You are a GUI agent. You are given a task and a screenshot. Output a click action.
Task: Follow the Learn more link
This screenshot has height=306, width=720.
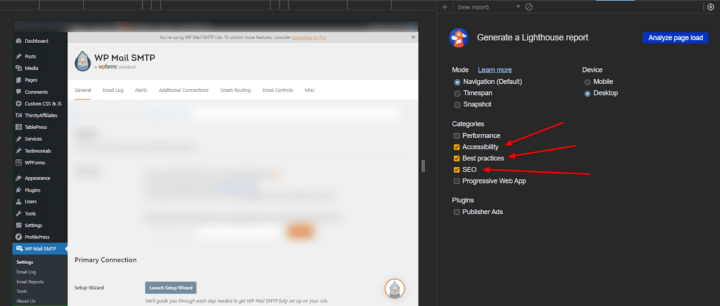(495, 70)
